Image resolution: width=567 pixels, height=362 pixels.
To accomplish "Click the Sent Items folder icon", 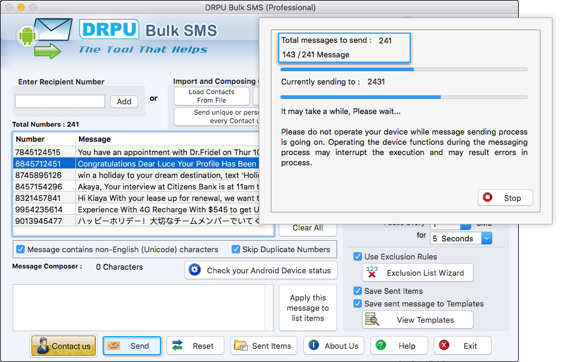I will click(x=241, y=346).
